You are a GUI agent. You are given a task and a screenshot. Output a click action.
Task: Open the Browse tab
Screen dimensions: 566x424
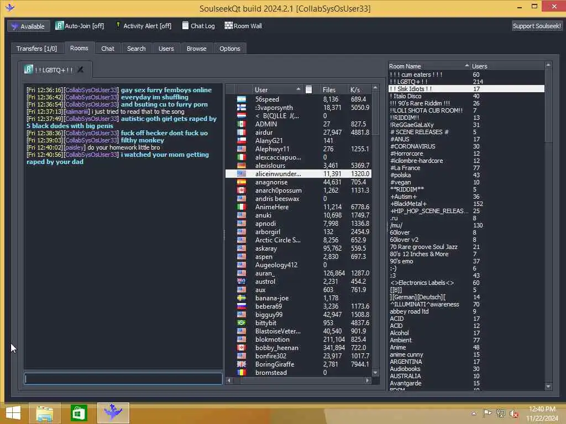[196, 49]
